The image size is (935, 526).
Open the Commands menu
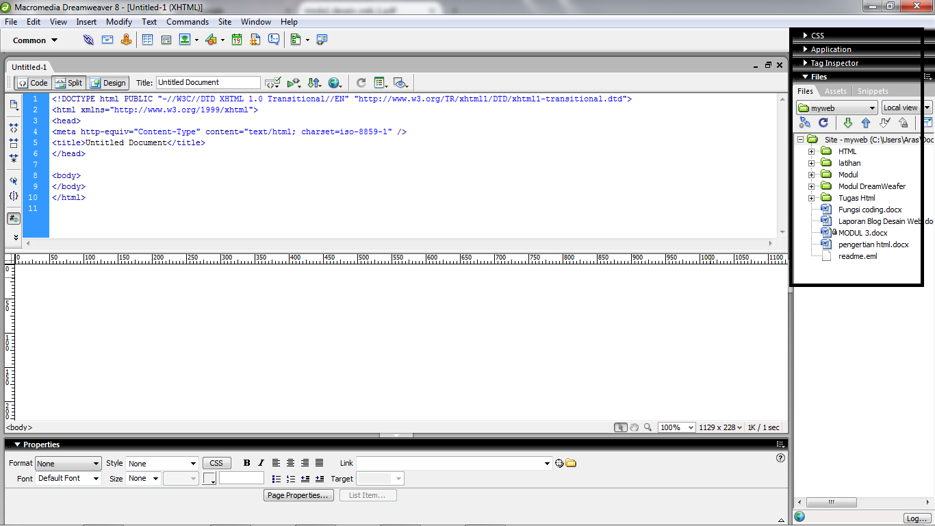point(188,22)
